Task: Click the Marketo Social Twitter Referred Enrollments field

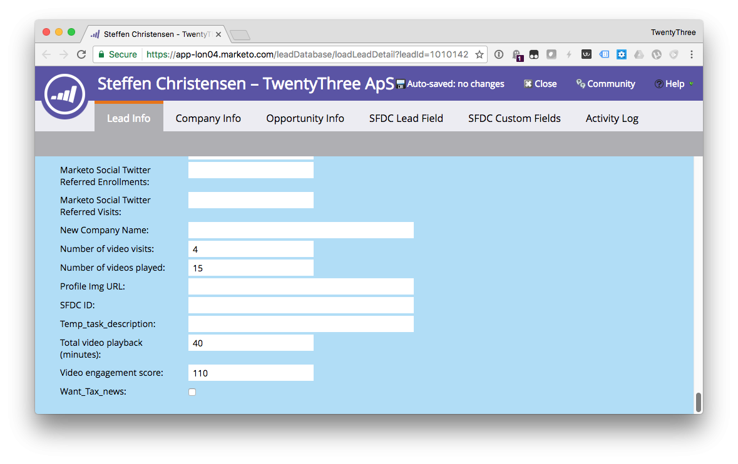Action: [x=251, y=170]
